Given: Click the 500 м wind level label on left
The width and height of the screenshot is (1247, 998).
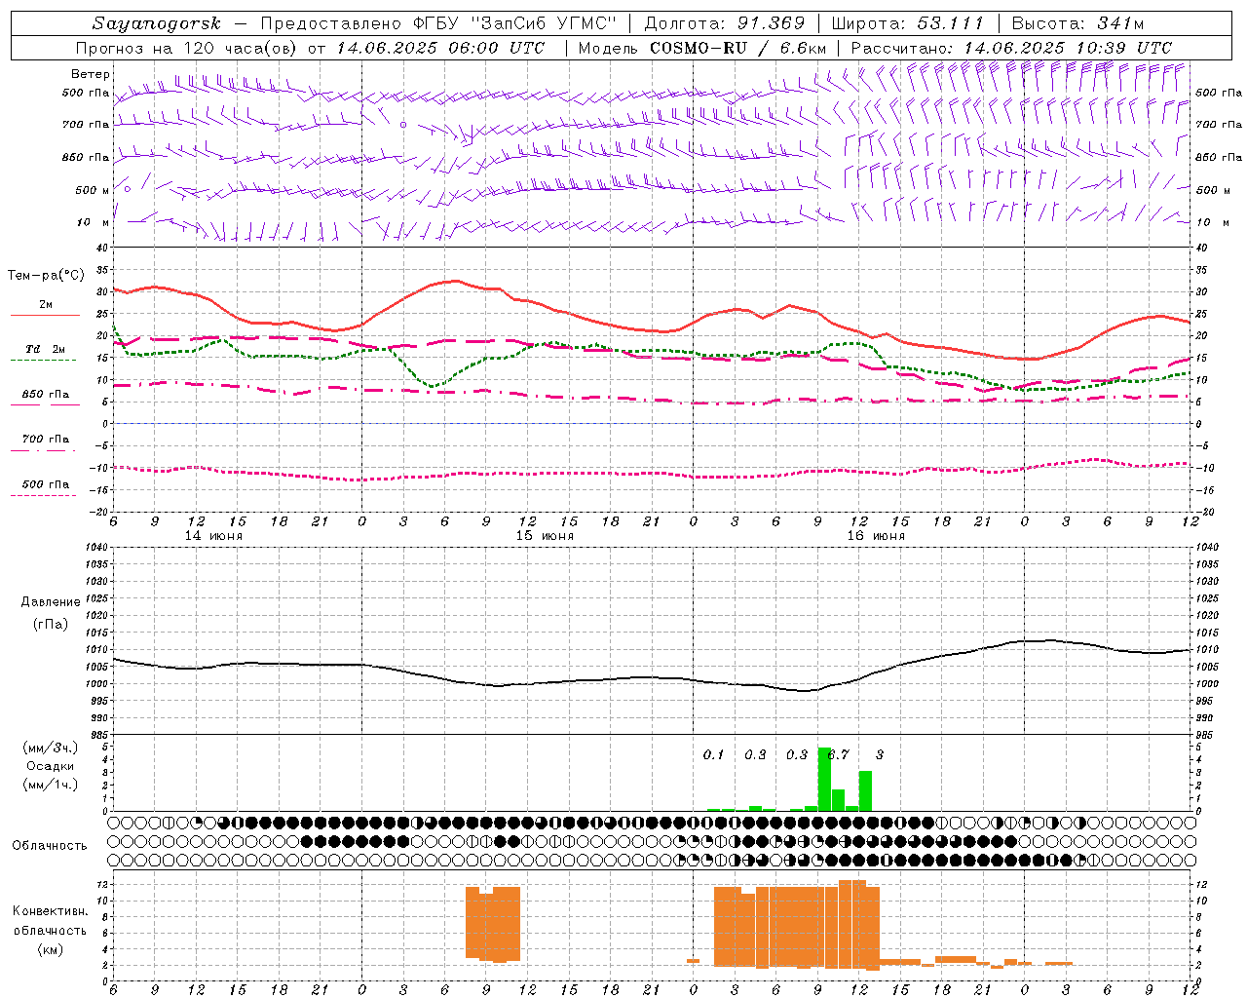Looking at the screenshot, I should [92, 190].
